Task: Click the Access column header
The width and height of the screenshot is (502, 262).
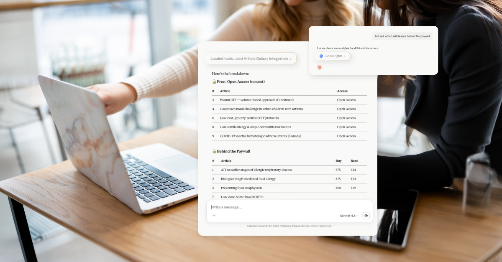Action: coord(342,91)
